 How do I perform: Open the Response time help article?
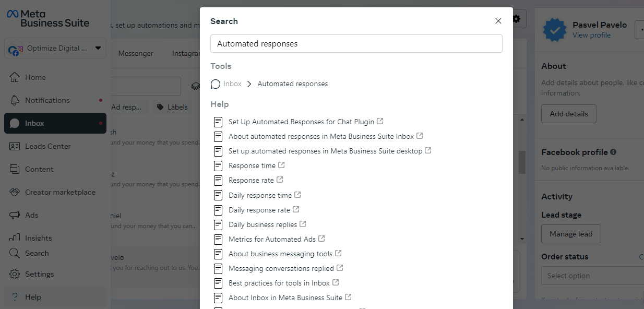(x=252, y=165)
